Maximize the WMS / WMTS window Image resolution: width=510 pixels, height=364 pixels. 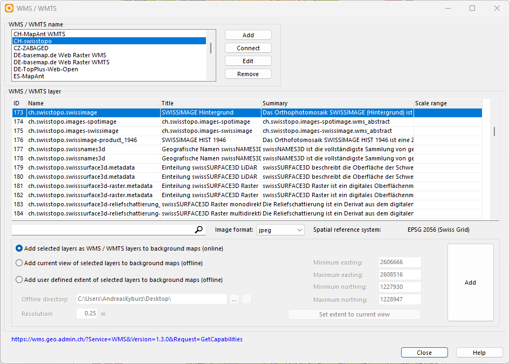click(x=472, y=8)
